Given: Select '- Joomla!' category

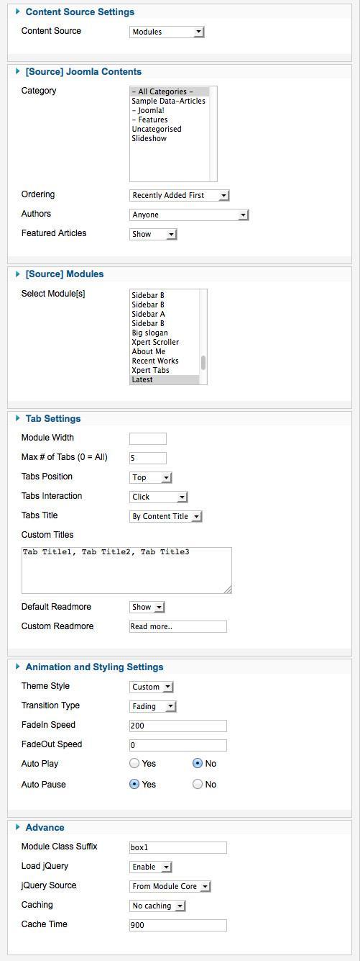Looking at the screenshot, I should [170, 110].
